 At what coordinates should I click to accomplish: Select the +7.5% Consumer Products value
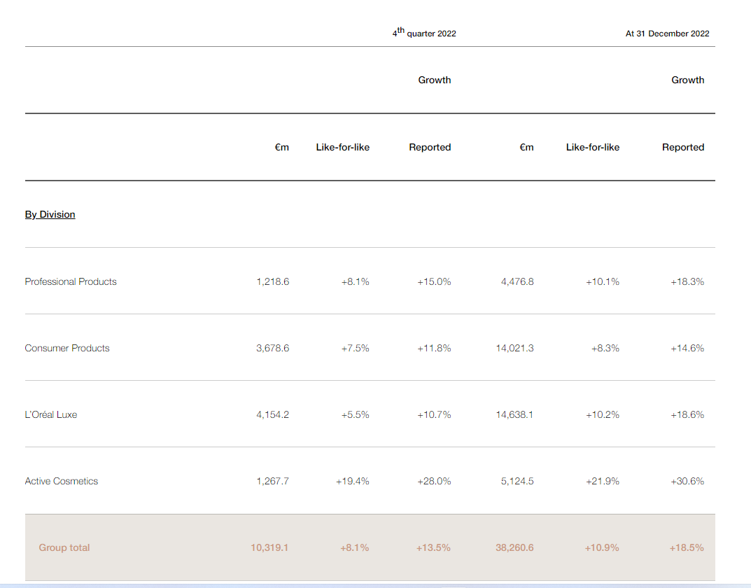(356, 348)
